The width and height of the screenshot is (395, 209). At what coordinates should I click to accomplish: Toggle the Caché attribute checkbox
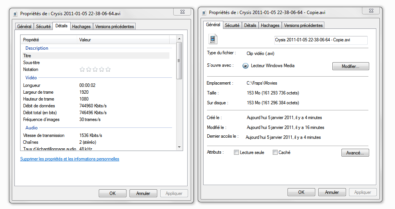pyautogui.click(x=275, y=152)
